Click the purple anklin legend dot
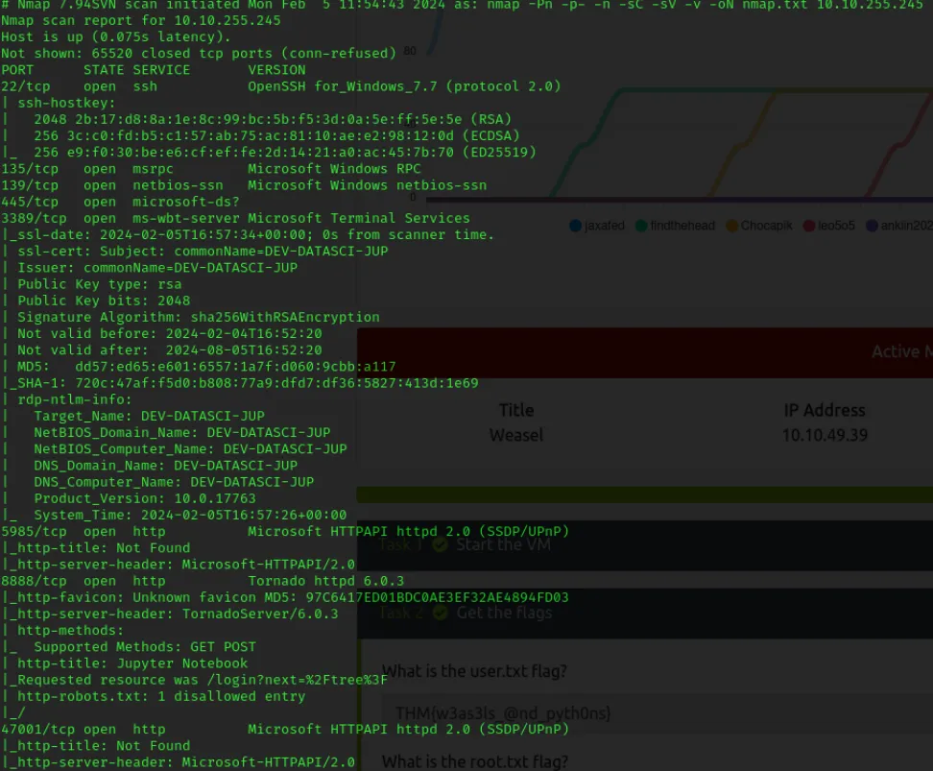933x771 pixels. (x=873, y=226)
